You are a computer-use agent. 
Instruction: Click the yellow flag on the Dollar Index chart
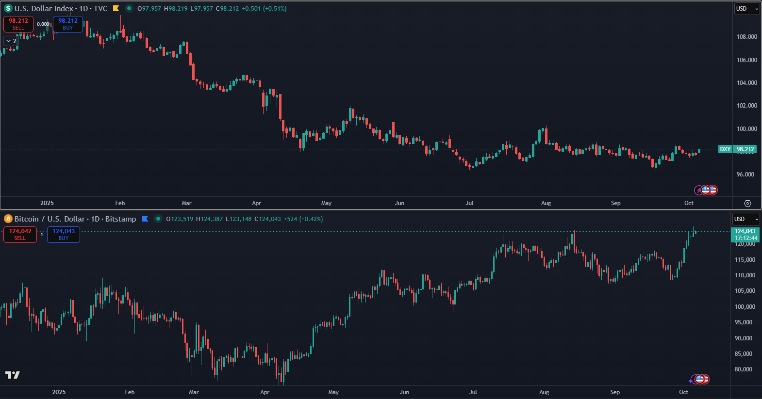coord(116,8)
